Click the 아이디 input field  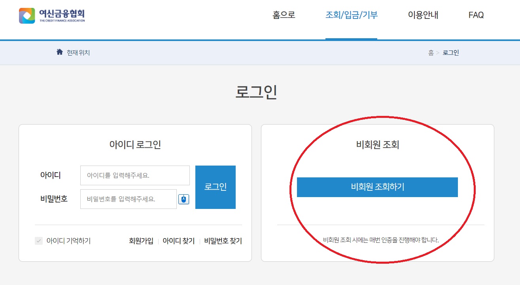coord(135,175)
